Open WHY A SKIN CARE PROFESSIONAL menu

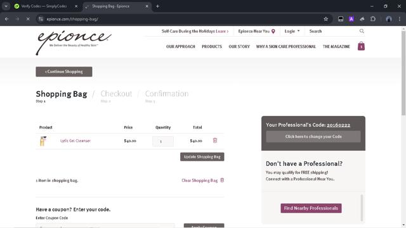286,46
